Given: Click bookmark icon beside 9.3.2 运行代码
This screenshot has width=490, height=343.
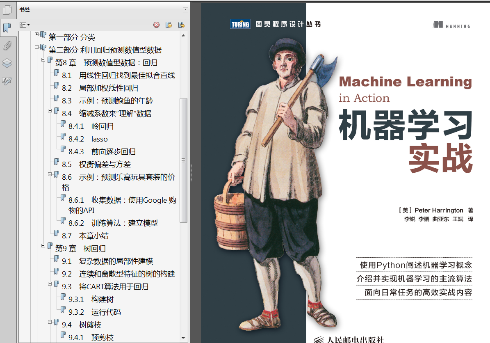Looking at the screenshot, I should click(x=63, y=310).
